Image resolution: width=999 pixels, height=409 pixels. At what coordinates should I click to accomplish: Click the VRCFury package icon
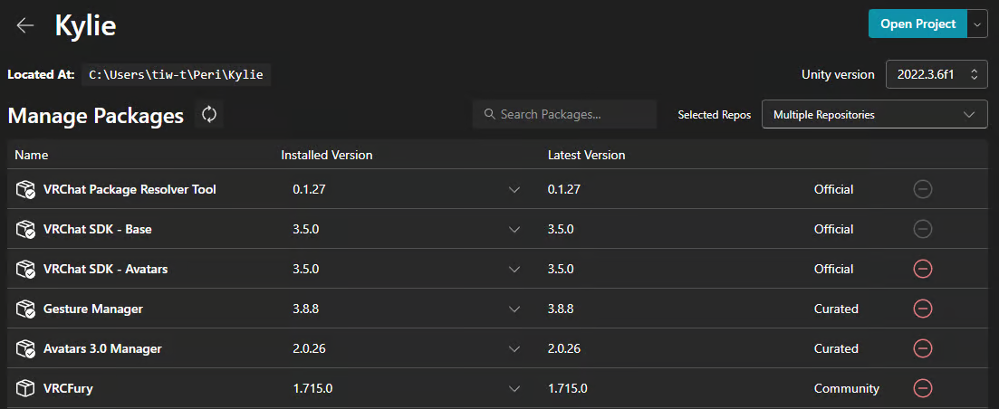point(25,389)
